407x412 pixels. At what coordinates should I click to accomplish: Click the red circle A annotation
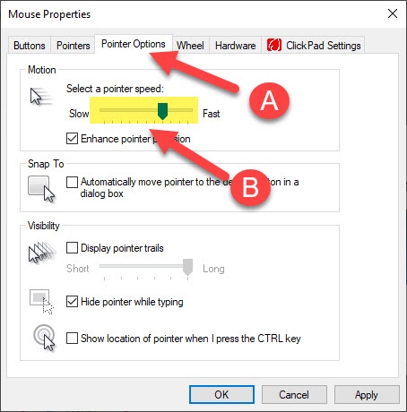coord(269,100)
